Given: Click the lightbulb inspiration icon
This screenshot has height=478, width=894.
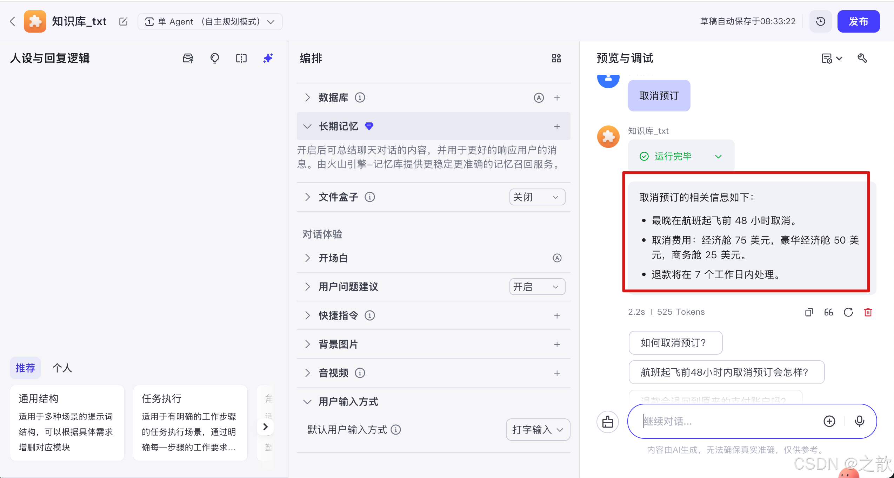Looking at the screenshot, I should point(214,58).
